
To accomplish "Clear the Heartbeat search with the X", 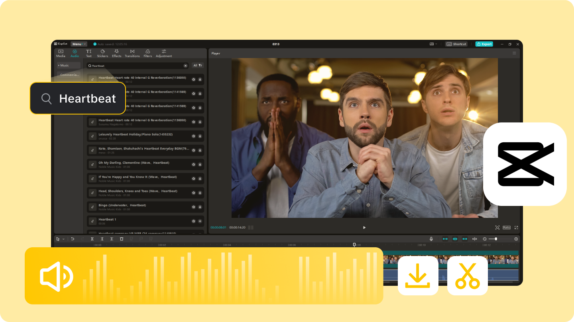I will [x=185, y=65].
